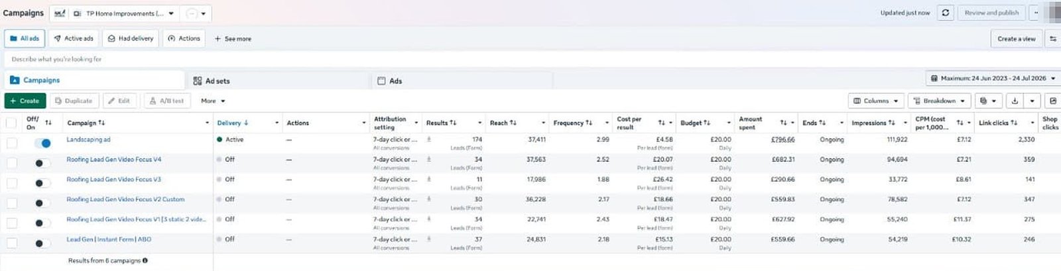Export table data with the download icon

1015,101
